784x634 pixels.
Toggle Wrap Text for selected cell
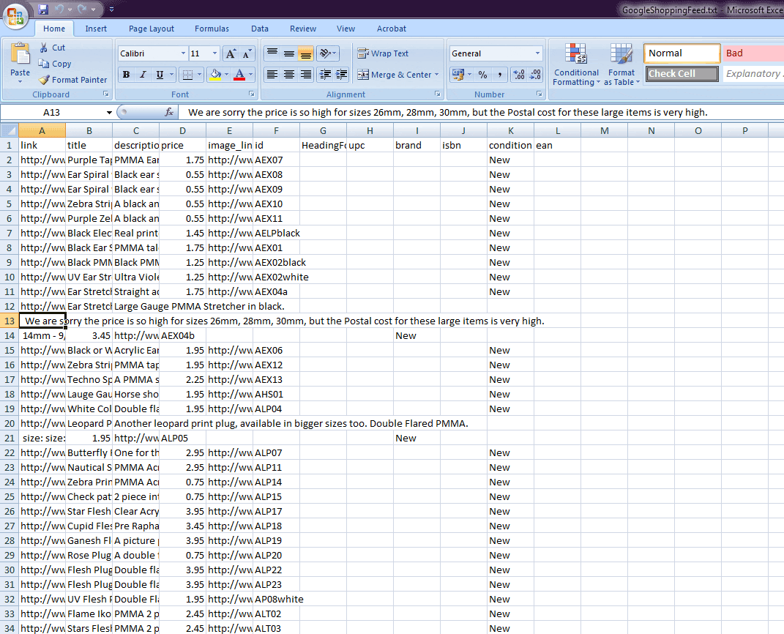point(383,53)
